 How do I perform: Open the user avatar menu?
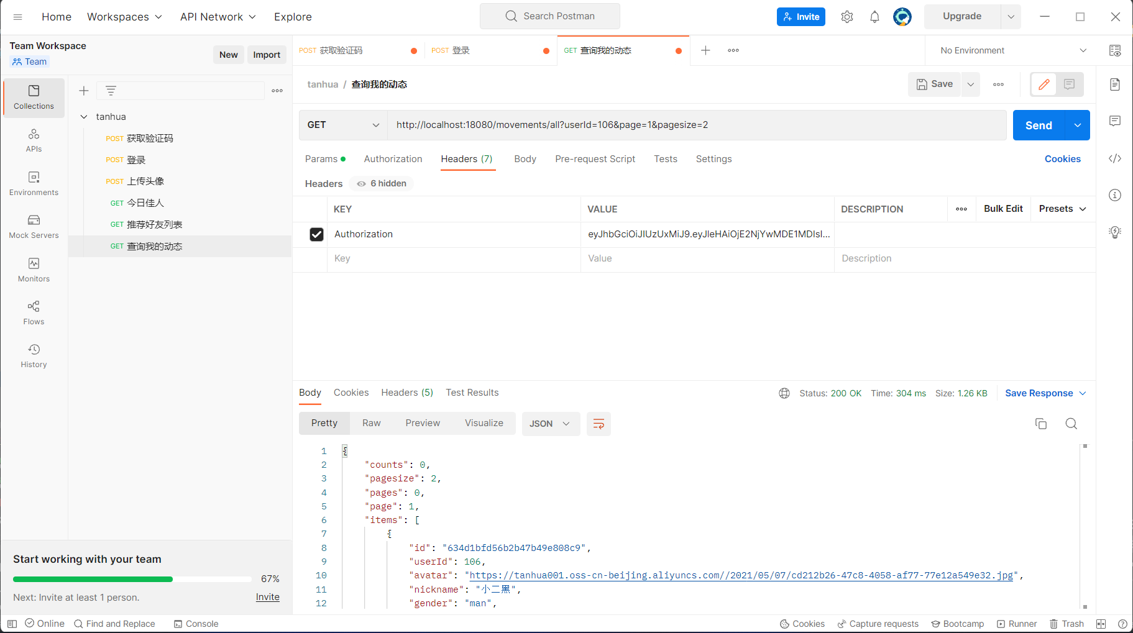point(902,17)
